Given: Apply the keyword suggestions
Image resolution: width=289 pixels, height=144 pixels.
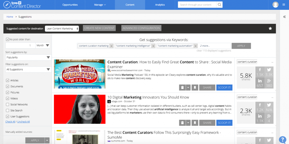Looking at the screenshot, I should click(x=241, y=46).
